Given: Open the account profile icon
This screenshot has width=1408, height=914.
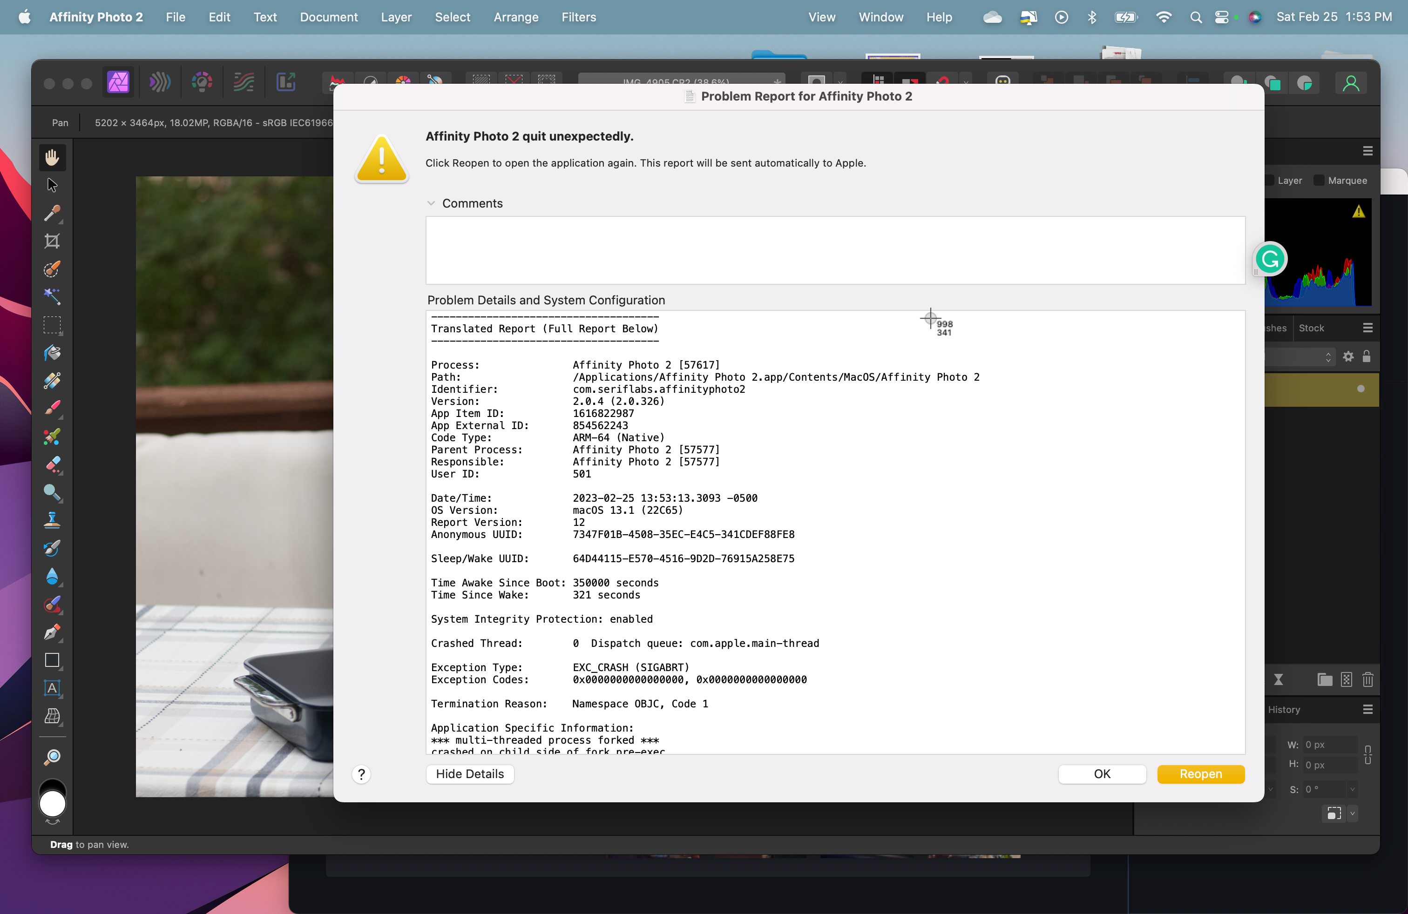Looking at the screenshot, I should [x=1351, y=83].
